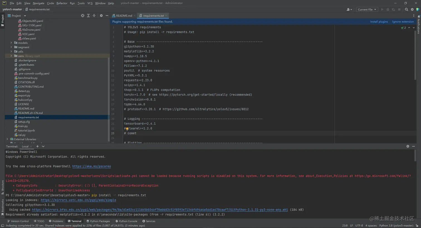The height and width of the screenshot is (228, 421).
Task: Open the Python Console tool tab
Action: tap(126, 221)
